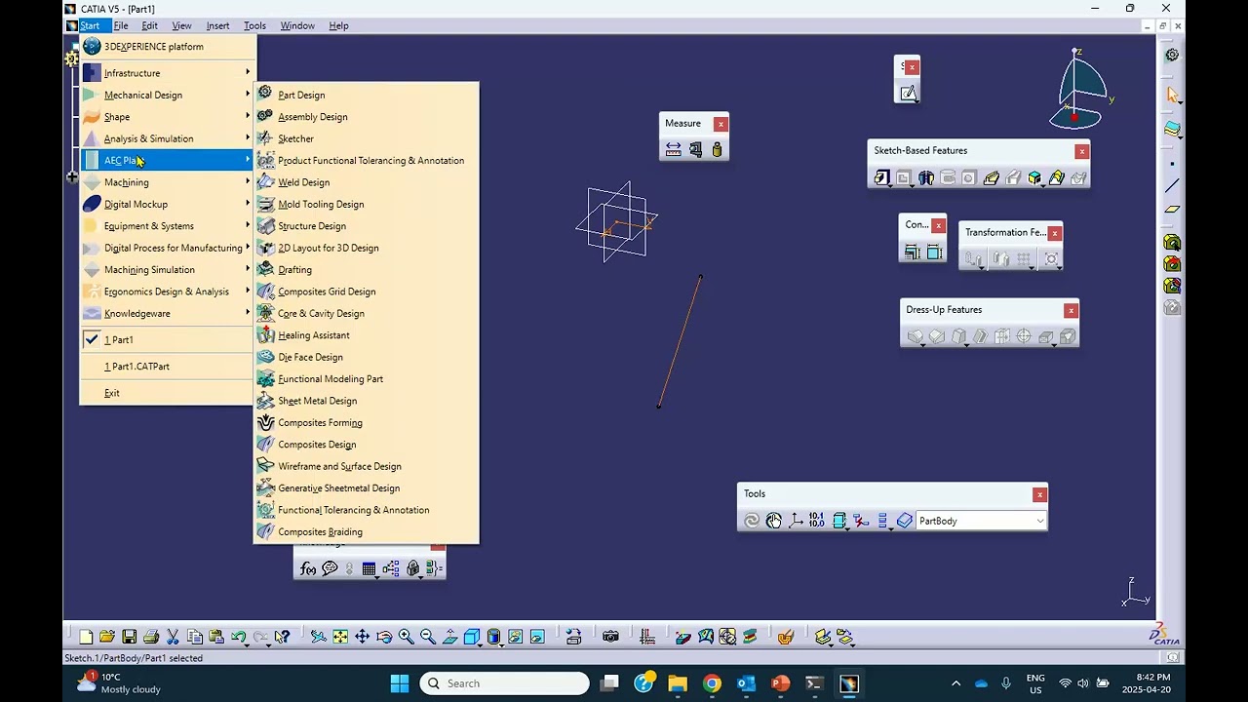
Task: Click the Print icon in bottom toolbar
Action: (151, 637)
